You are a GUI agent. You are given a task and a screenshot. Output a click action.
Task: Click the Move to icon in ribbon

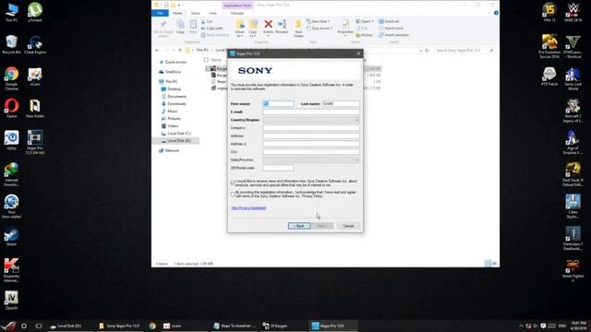point(240,25)
